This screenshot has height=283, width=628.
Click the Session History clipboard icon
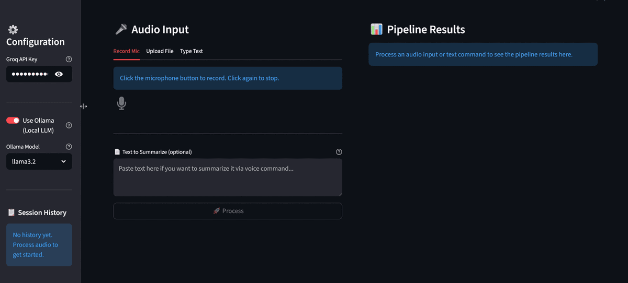coord(11,213)
